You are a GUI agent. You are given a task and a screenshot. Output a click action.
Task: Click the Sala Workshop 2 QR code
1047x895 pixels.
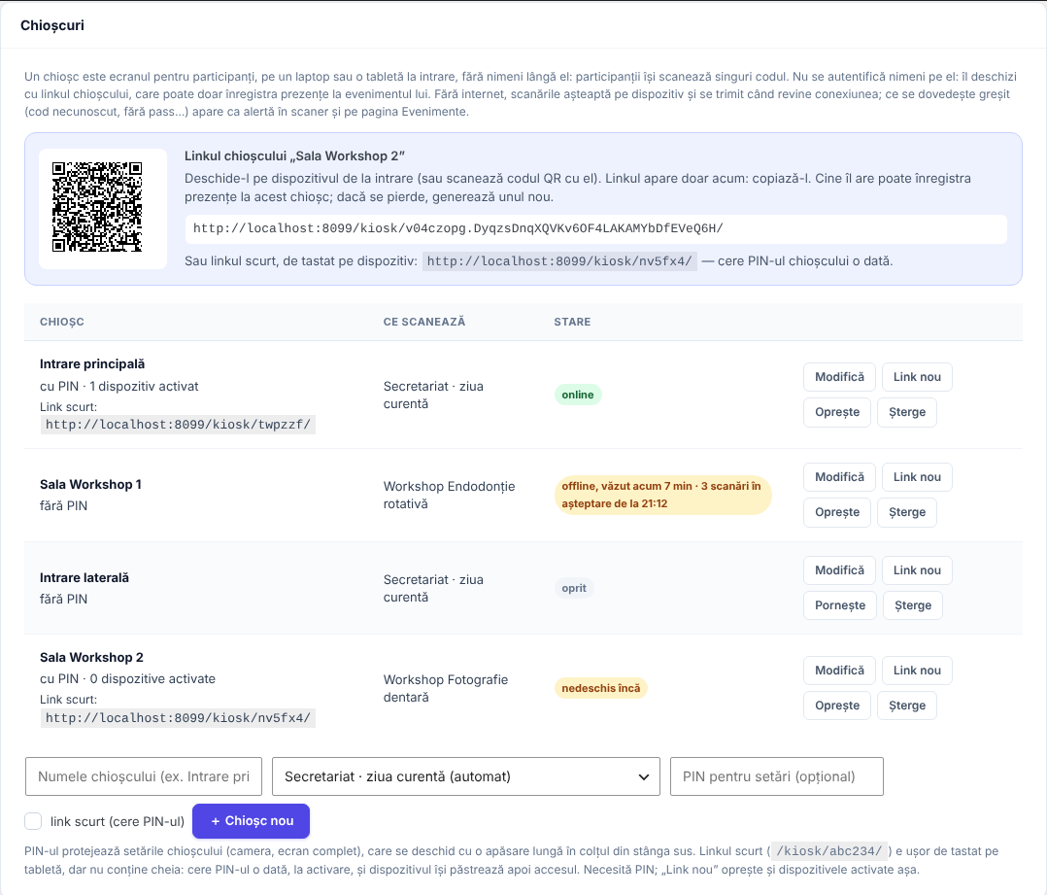[97, 207]
